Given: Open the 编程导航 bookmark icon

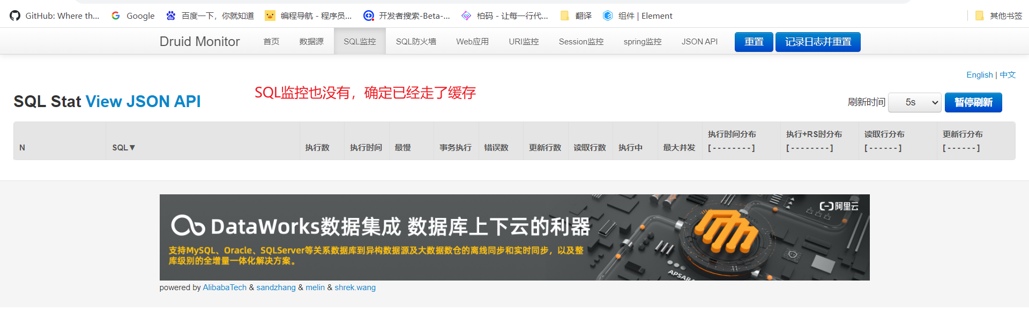Looking at the screenshot, I should tap(270, 16).
